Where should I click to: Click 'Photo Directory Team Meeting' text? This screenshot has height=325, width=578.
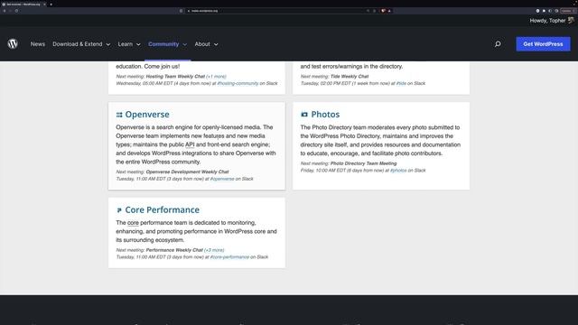click(363, 163)
